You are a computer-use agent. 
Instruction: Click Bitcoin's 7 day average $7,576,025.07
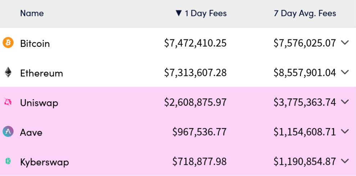click(305, 43)
